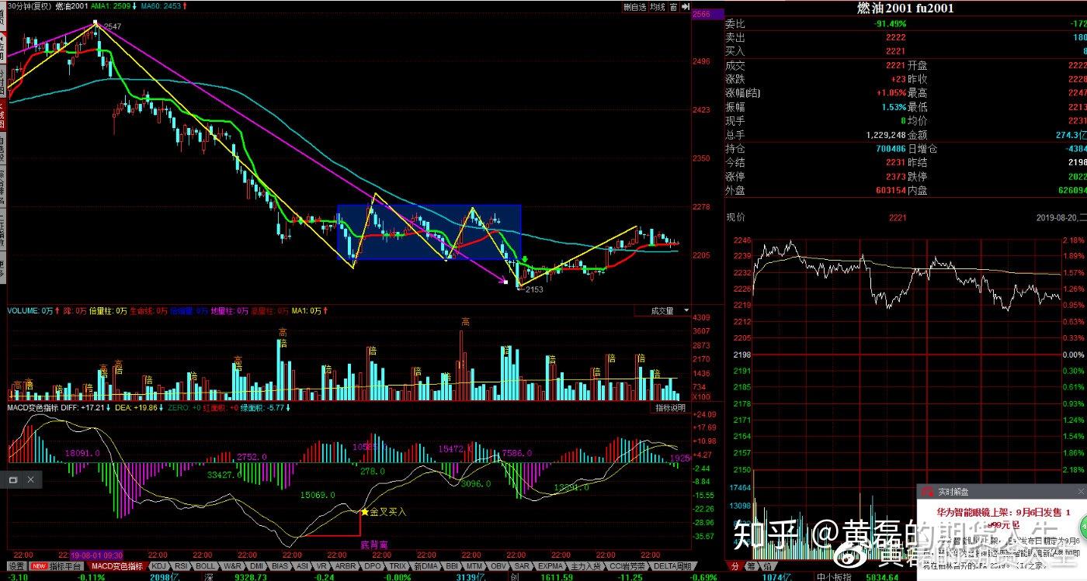Open 指标说明 indicator description
The image size is (1087, 581).
pyautogui.click(x=670, y=407)
